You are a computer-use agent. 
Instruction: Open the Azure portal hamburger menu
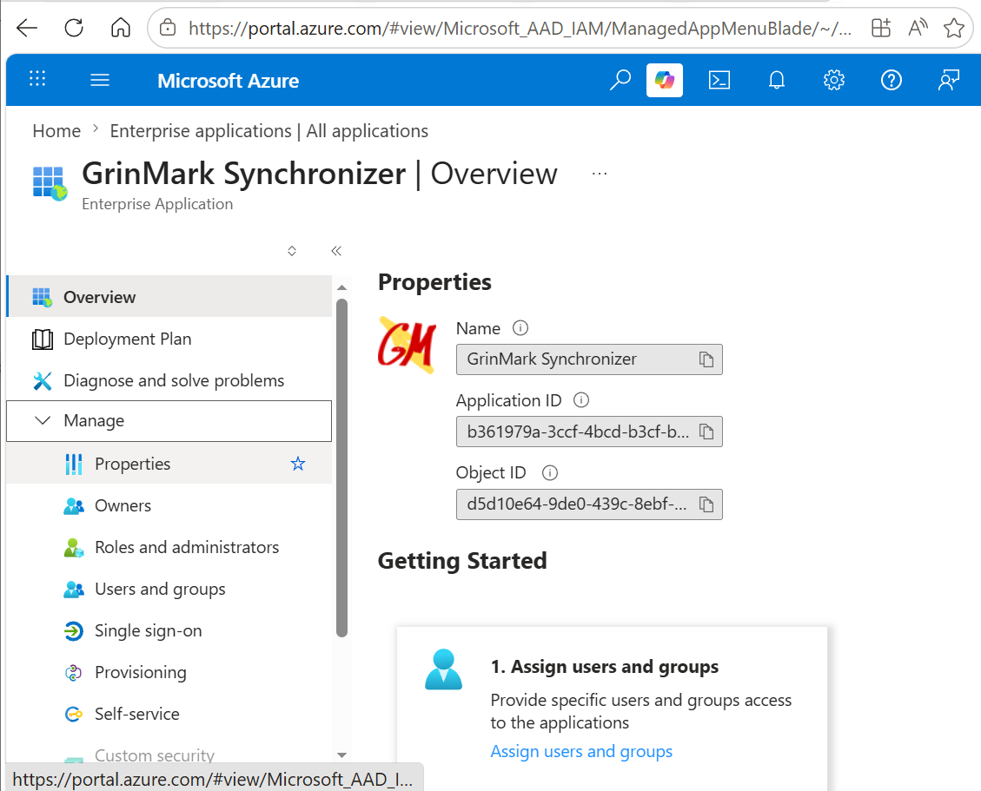pos(100,80)
